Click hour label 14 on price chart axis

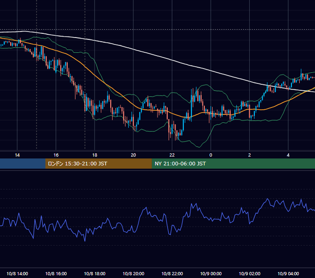tap(17, 155)
